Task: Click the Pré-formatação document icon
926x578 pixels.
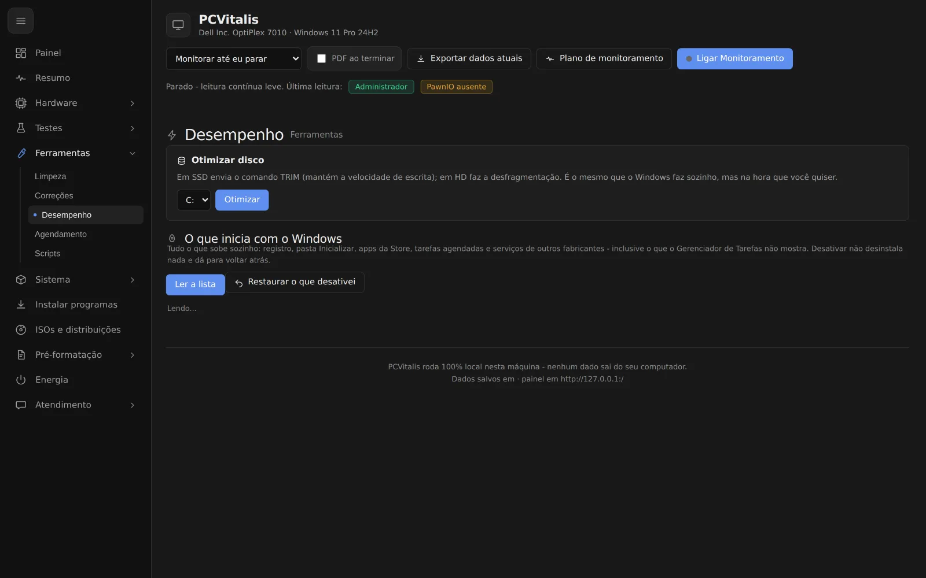Action: pyautogui.click(x=21, y=355)
